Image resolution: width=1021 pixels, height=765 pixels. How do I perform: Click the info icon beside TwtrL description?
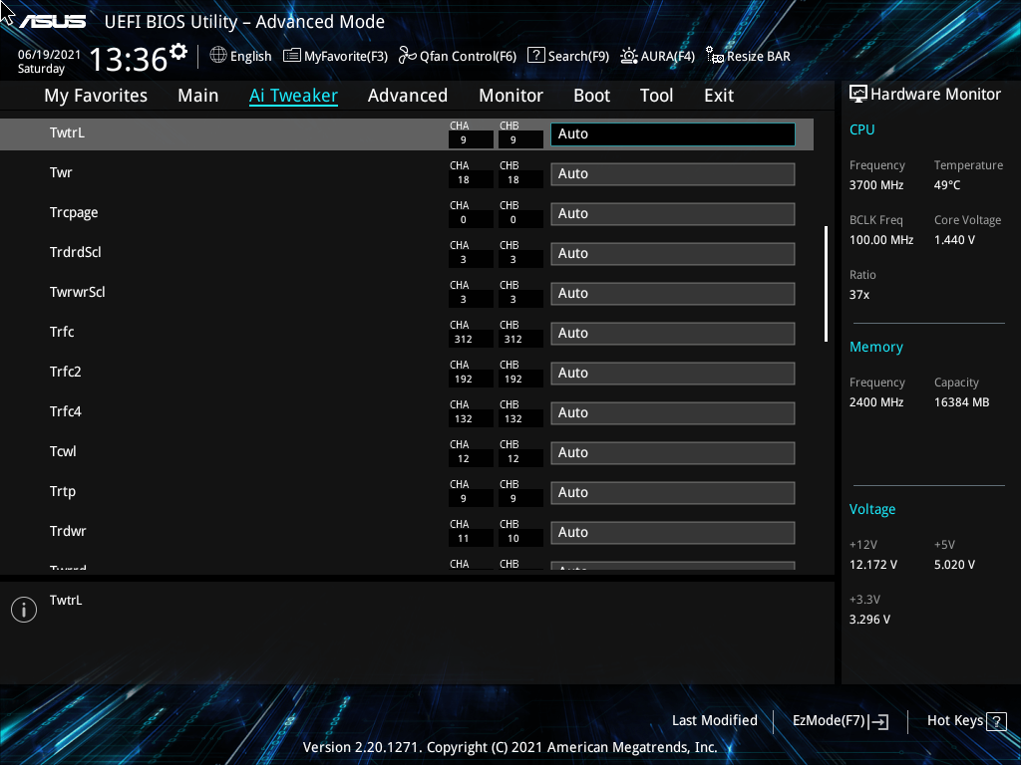click(x=23, y=609)
